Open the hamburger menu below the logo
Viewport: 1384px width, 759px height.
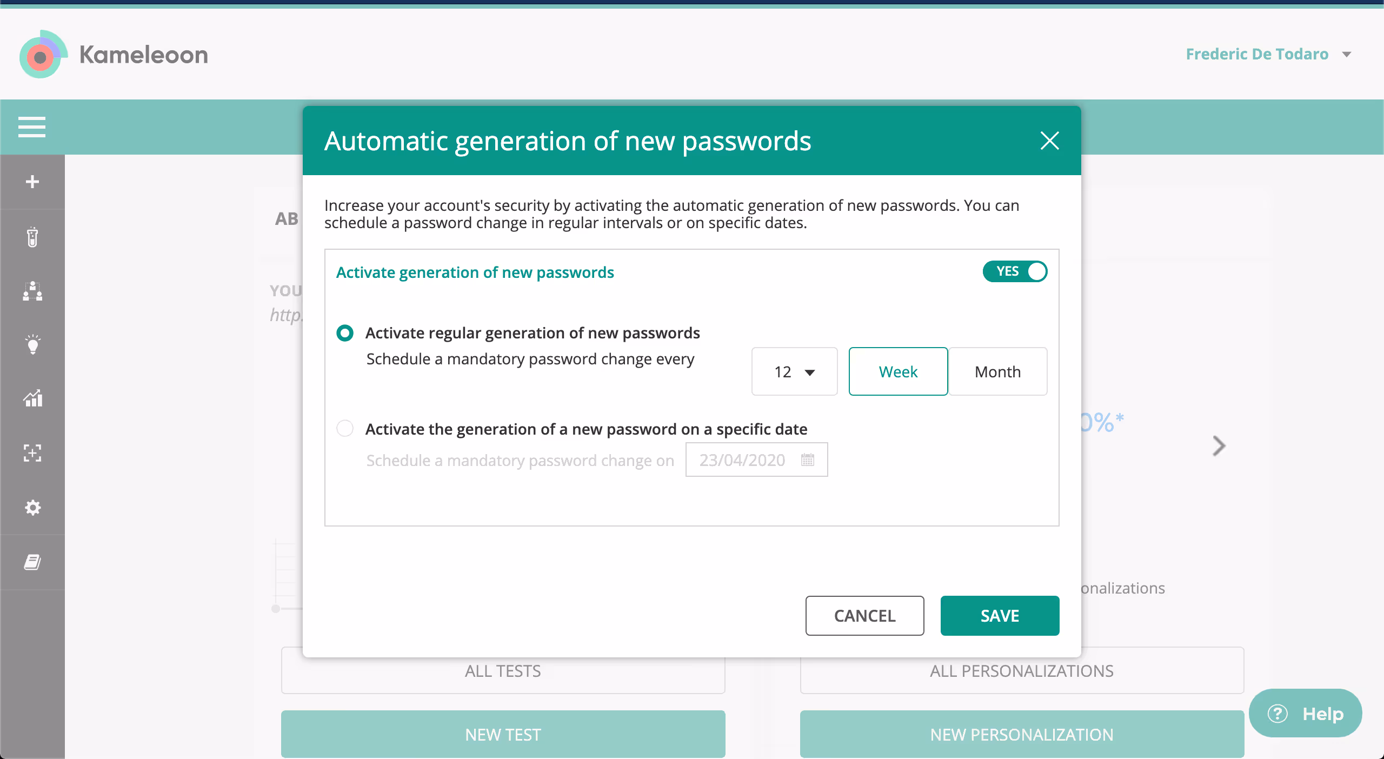[x=32, y=127]
